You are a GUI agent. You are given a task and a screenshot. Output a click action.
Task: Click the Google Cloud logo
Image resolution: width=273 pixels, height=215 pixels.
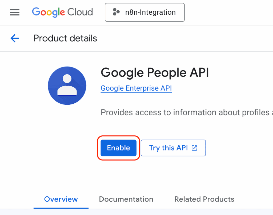[x=62, y=12]
